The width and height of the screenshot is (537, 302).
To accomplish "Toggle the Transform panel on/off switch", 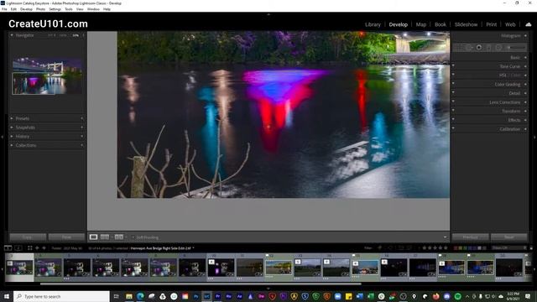I will (x=453, y=111).
